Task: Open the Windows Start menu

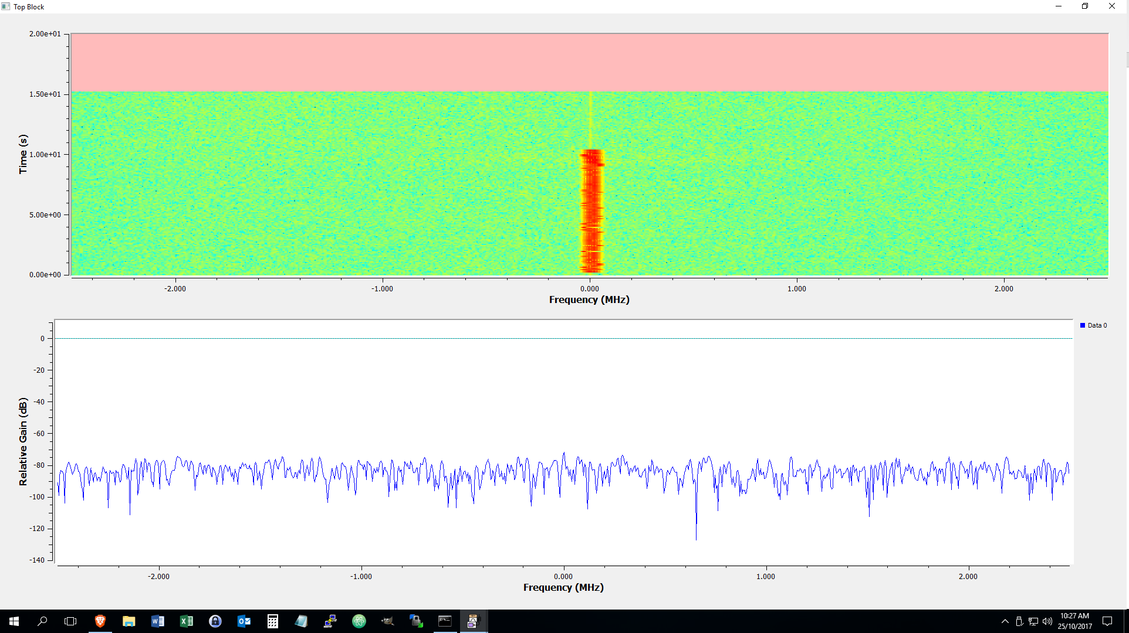Action: pos(14,621)
